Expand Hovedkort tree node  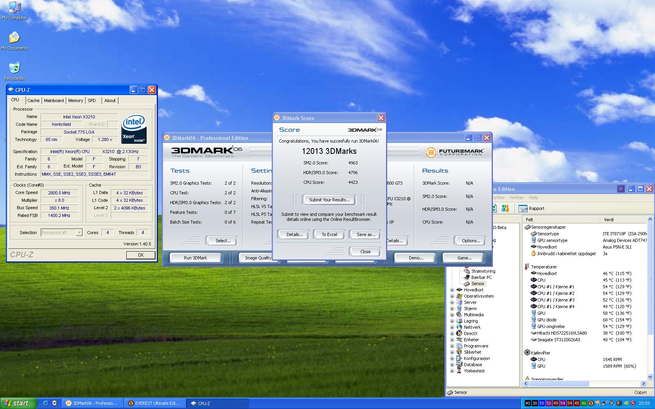pyautogui.click(x=452, y=290)
